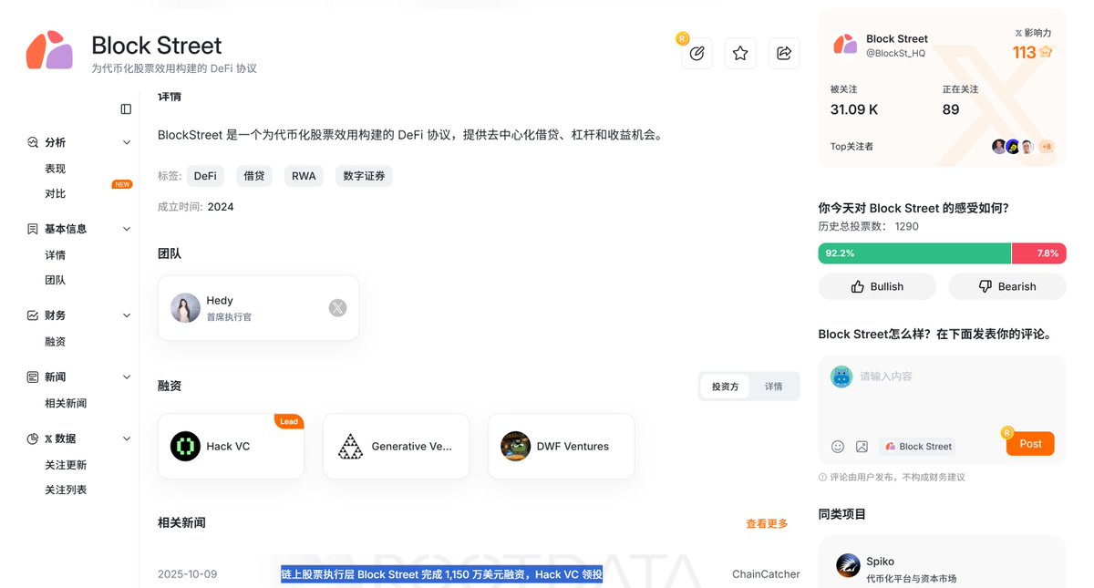The height and width of the screenshot is (588, 1094).
Task: Click red 7.8% bearish bar
Action: [1038, 253]
